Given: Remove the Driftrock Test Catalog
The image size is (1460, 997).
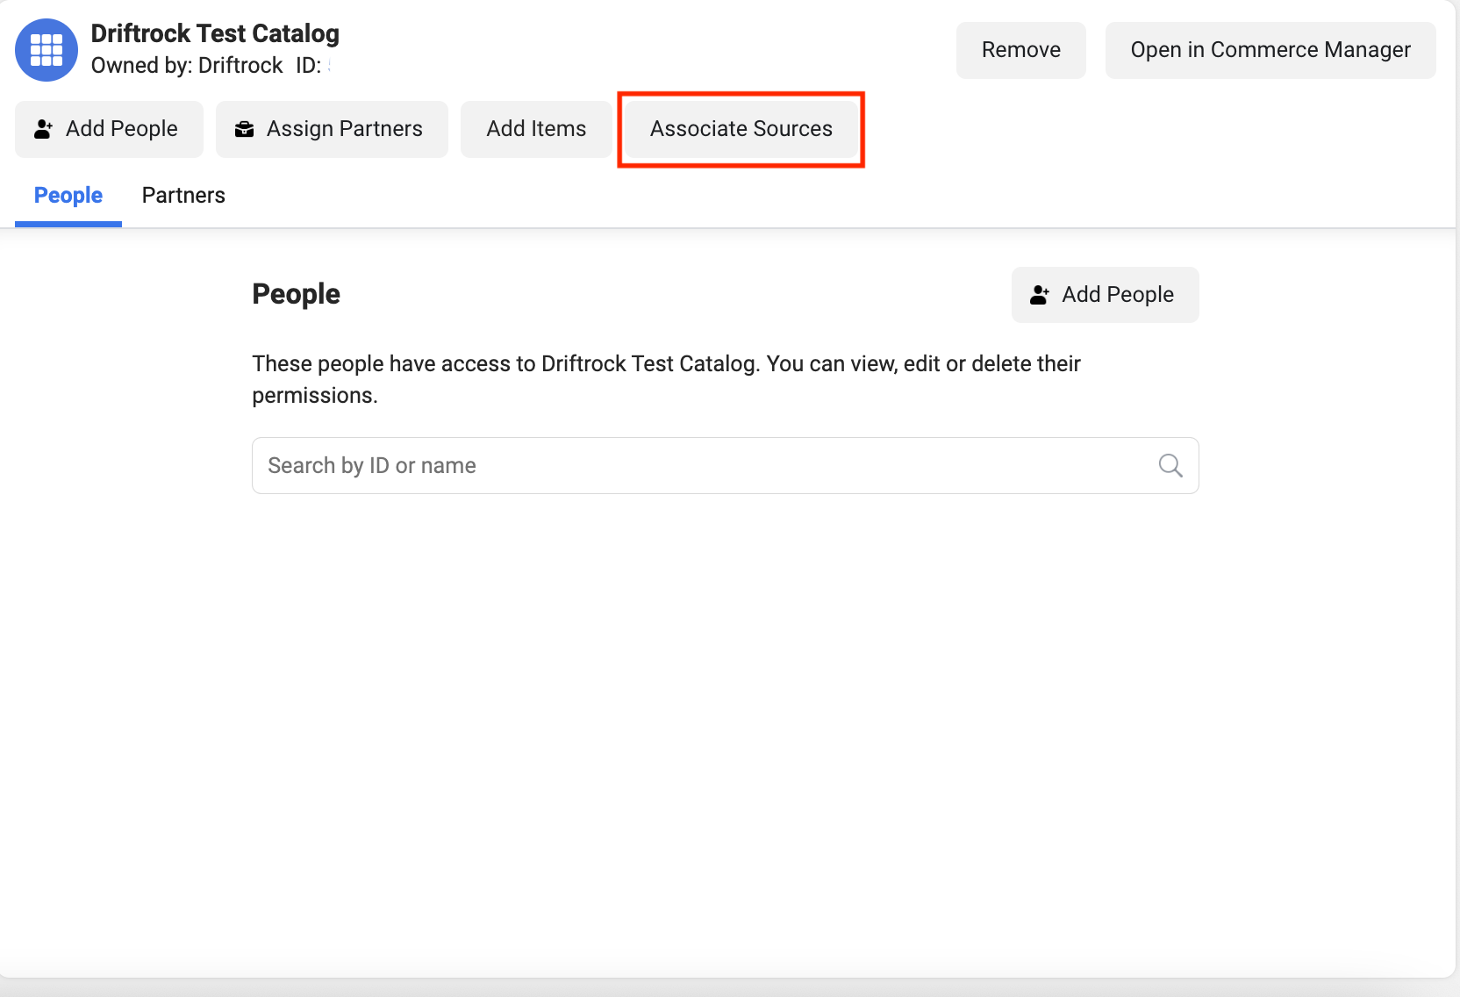Looking at the screenshot, I should tap(1021, 50).
